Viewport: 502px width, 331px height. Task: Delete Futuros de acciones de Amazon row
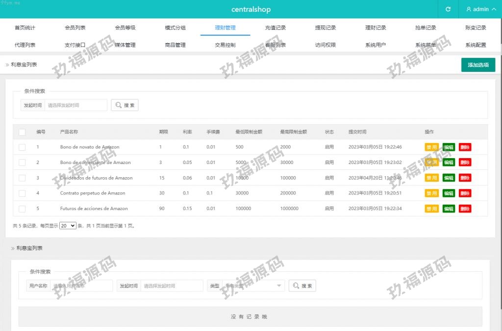[x=465, y=209]
